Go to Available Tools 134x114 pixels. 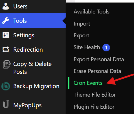coord(91,12)
